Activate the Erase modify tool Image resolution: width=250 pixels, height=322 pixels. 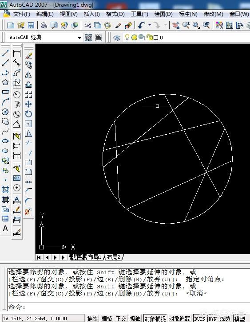coord(28,55)
